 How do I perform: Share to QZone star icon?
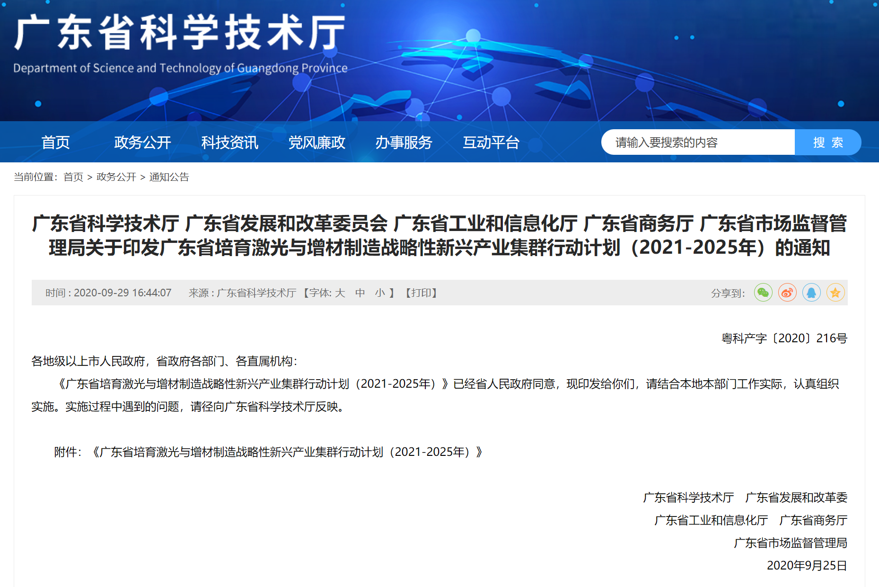835,293
